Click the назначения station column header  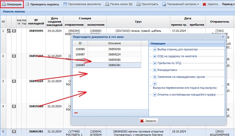96,25
